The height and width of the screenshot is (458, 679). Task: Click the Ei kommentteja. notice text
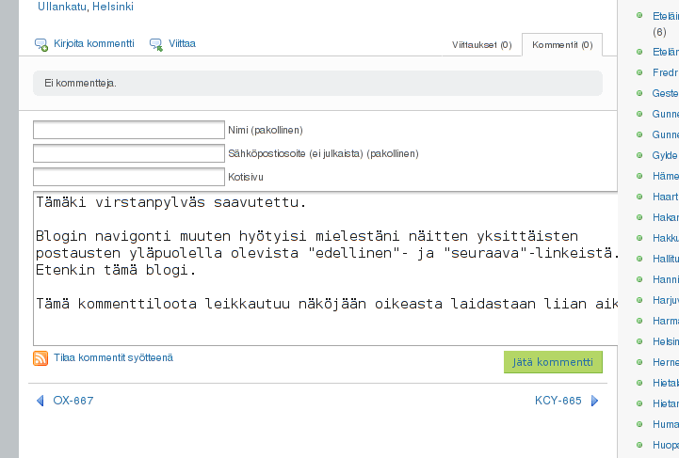pyautogui.click(x=81, y=83)
